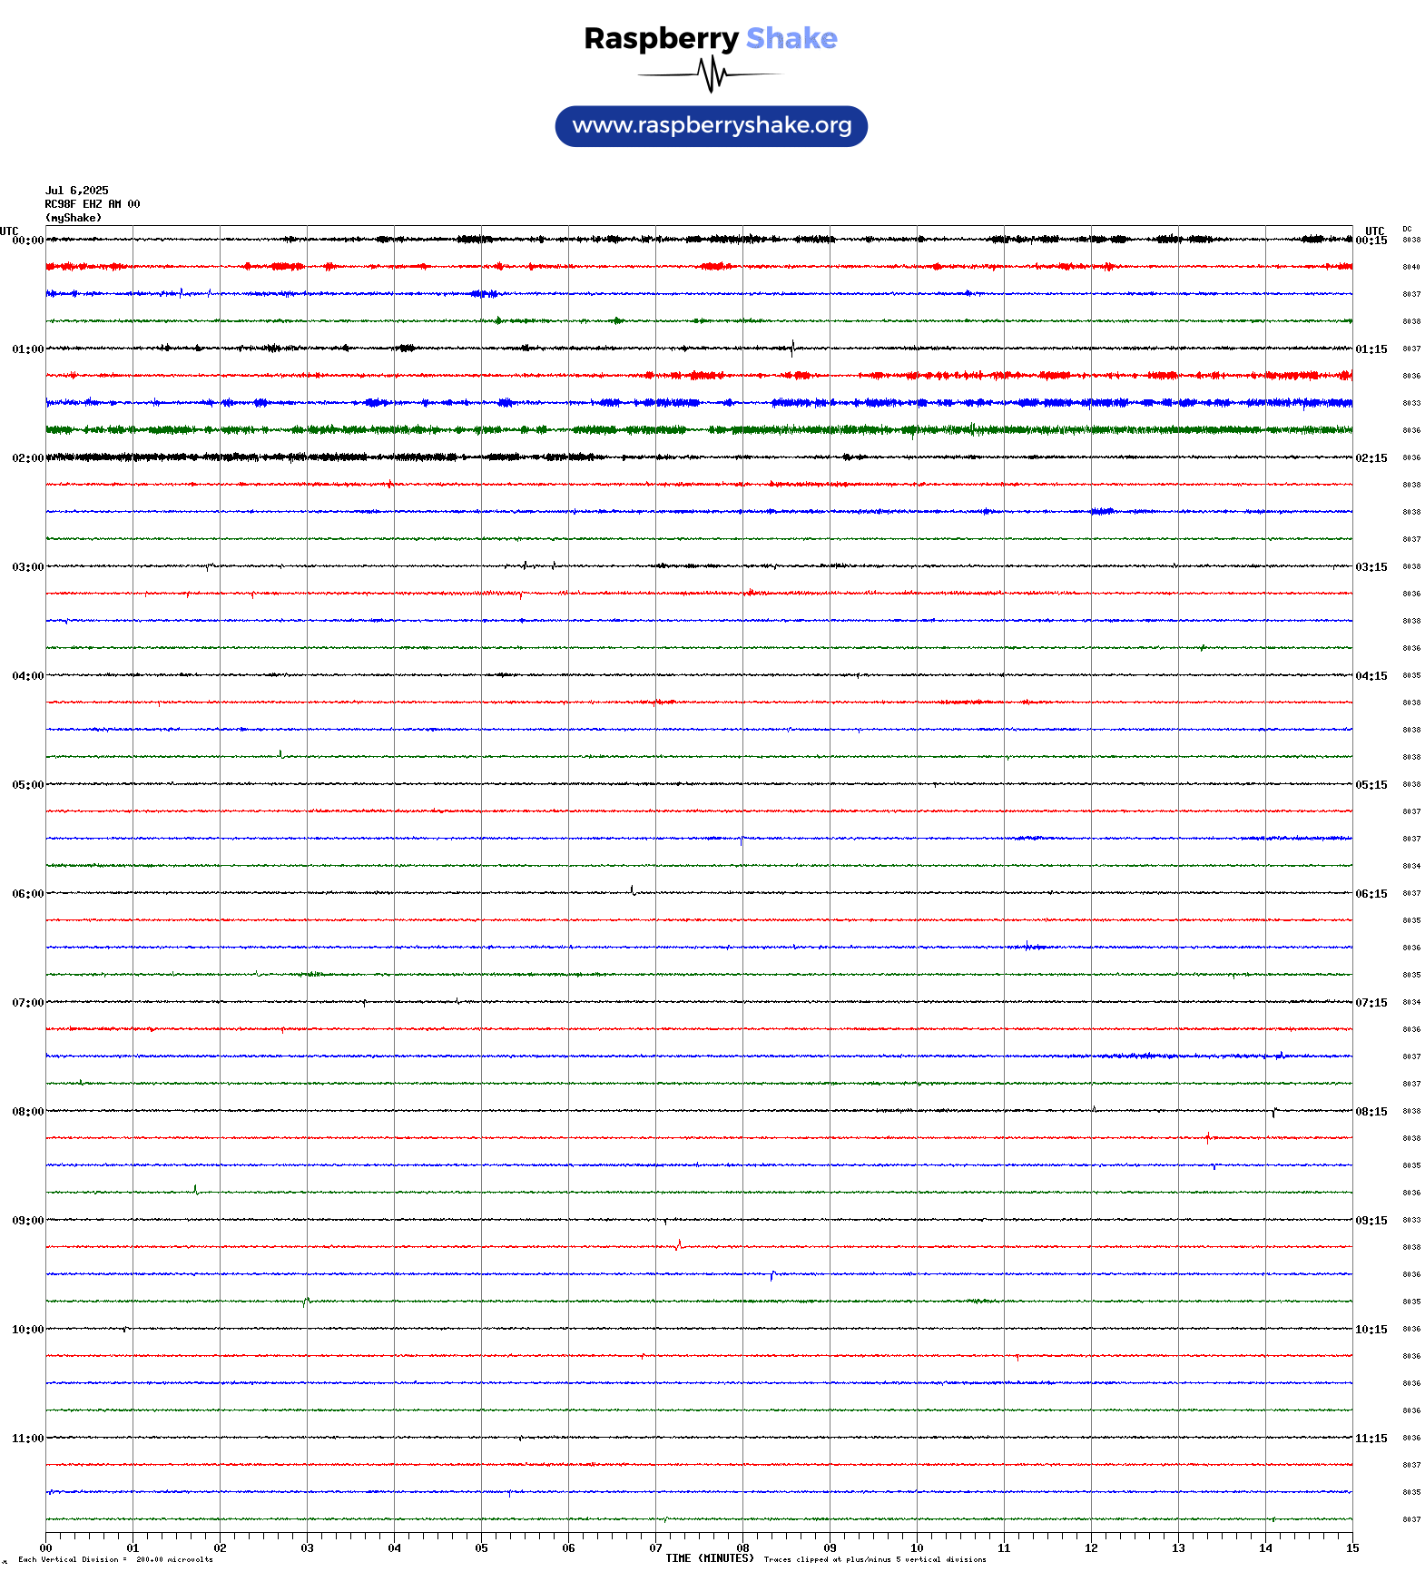Image resolution: width=1425 pixels, height=1572 pixels.
Task: Select the 04:00 row time label
Action: [28, 676]
